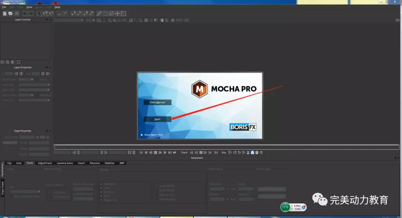Open the Clip dropdown in Track parameters
This screenshot has width=402, height=218.
(x=25, y=192)
